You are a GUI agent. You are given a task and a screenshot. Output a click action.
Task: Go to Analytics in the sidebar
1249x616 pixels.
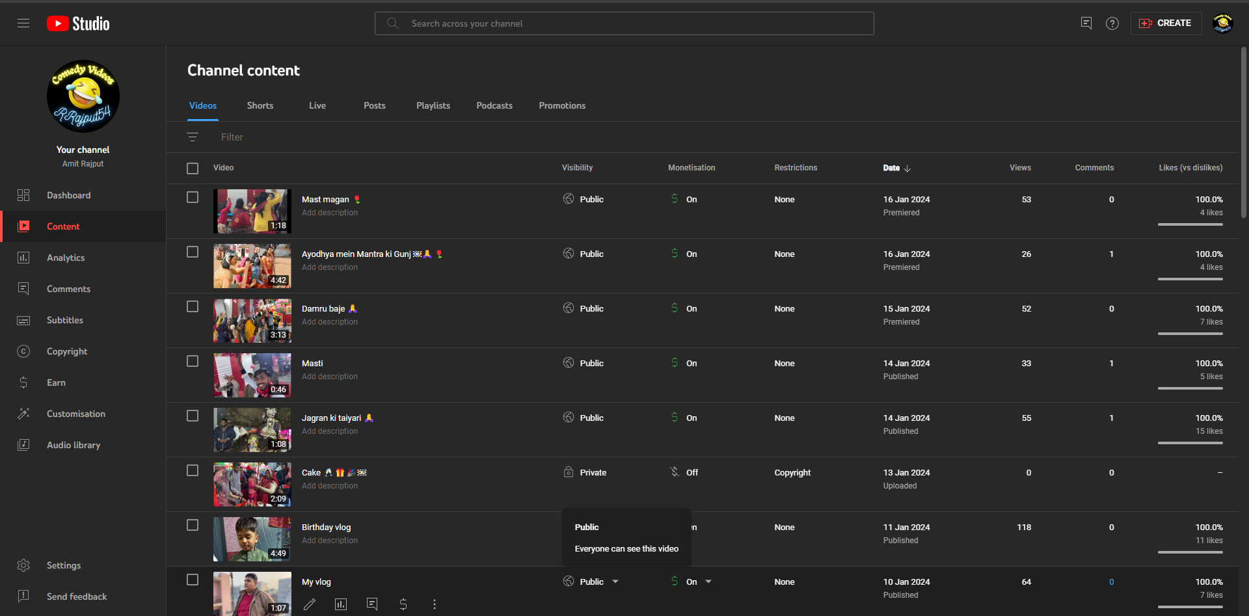pyautogui.click(x=66, y=258)
